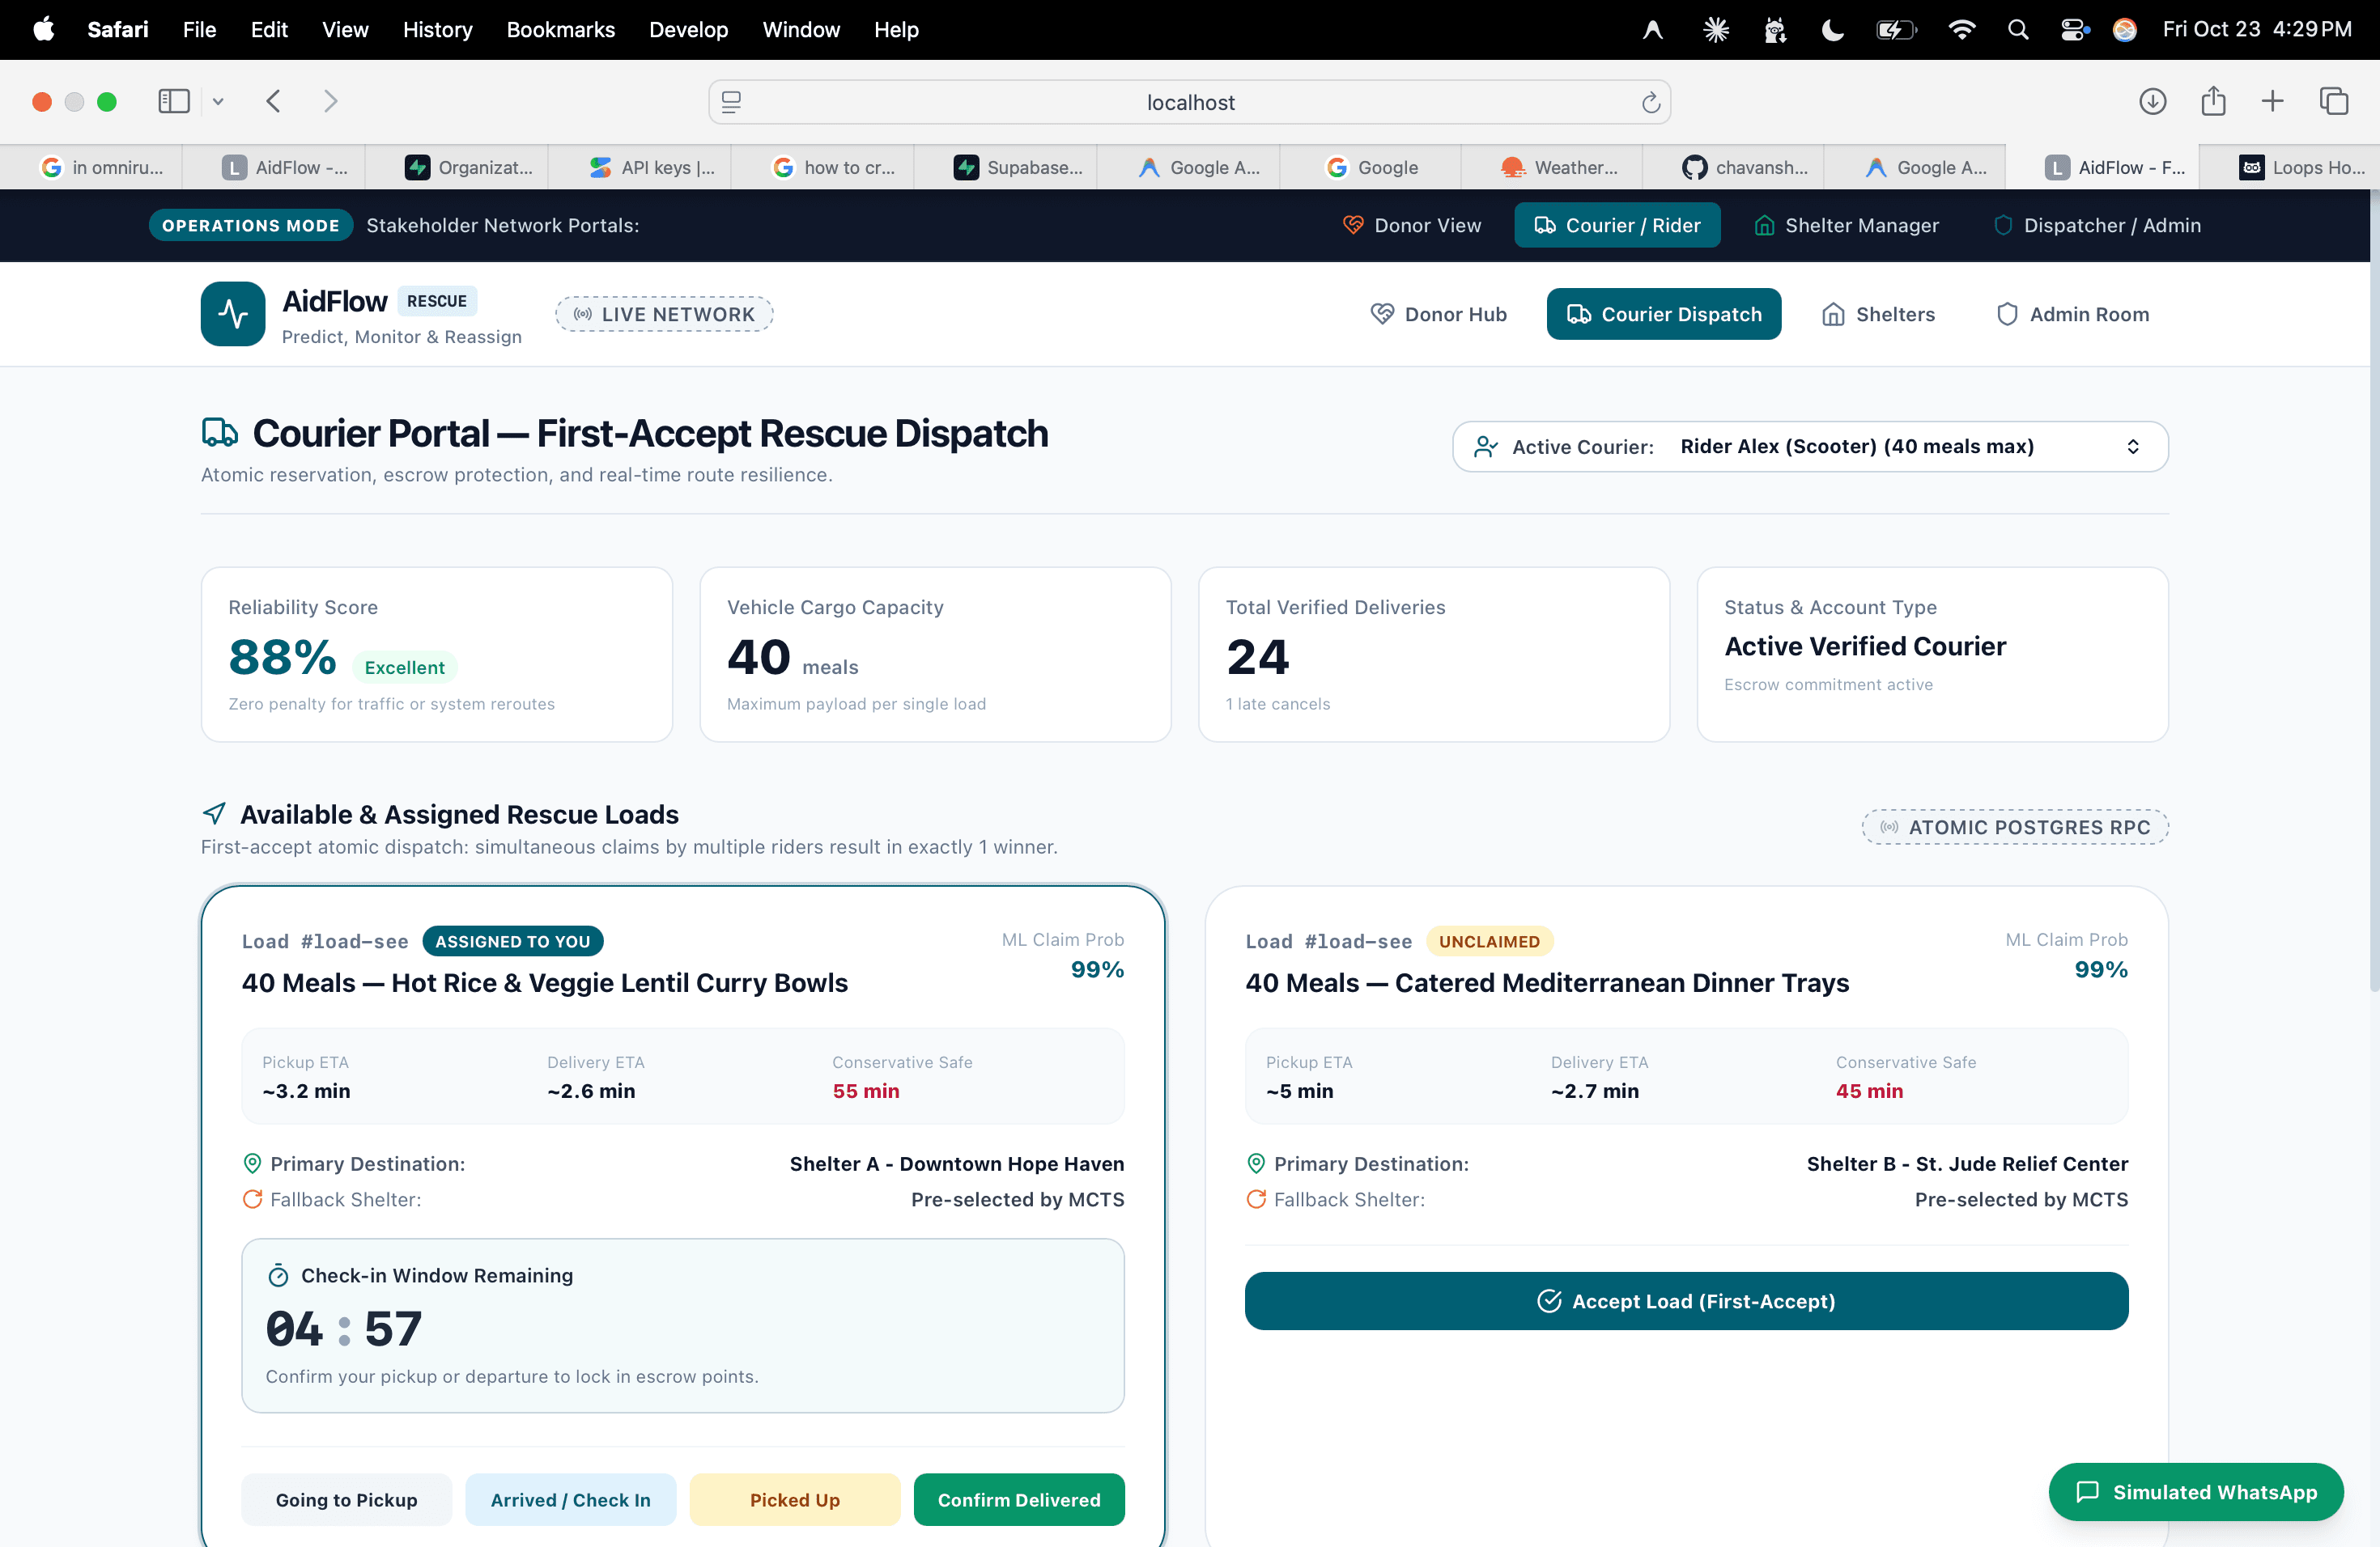Switch to Shelter Manager portal
This screenshot has width=2380, height=1547.
coord(1846,225)
